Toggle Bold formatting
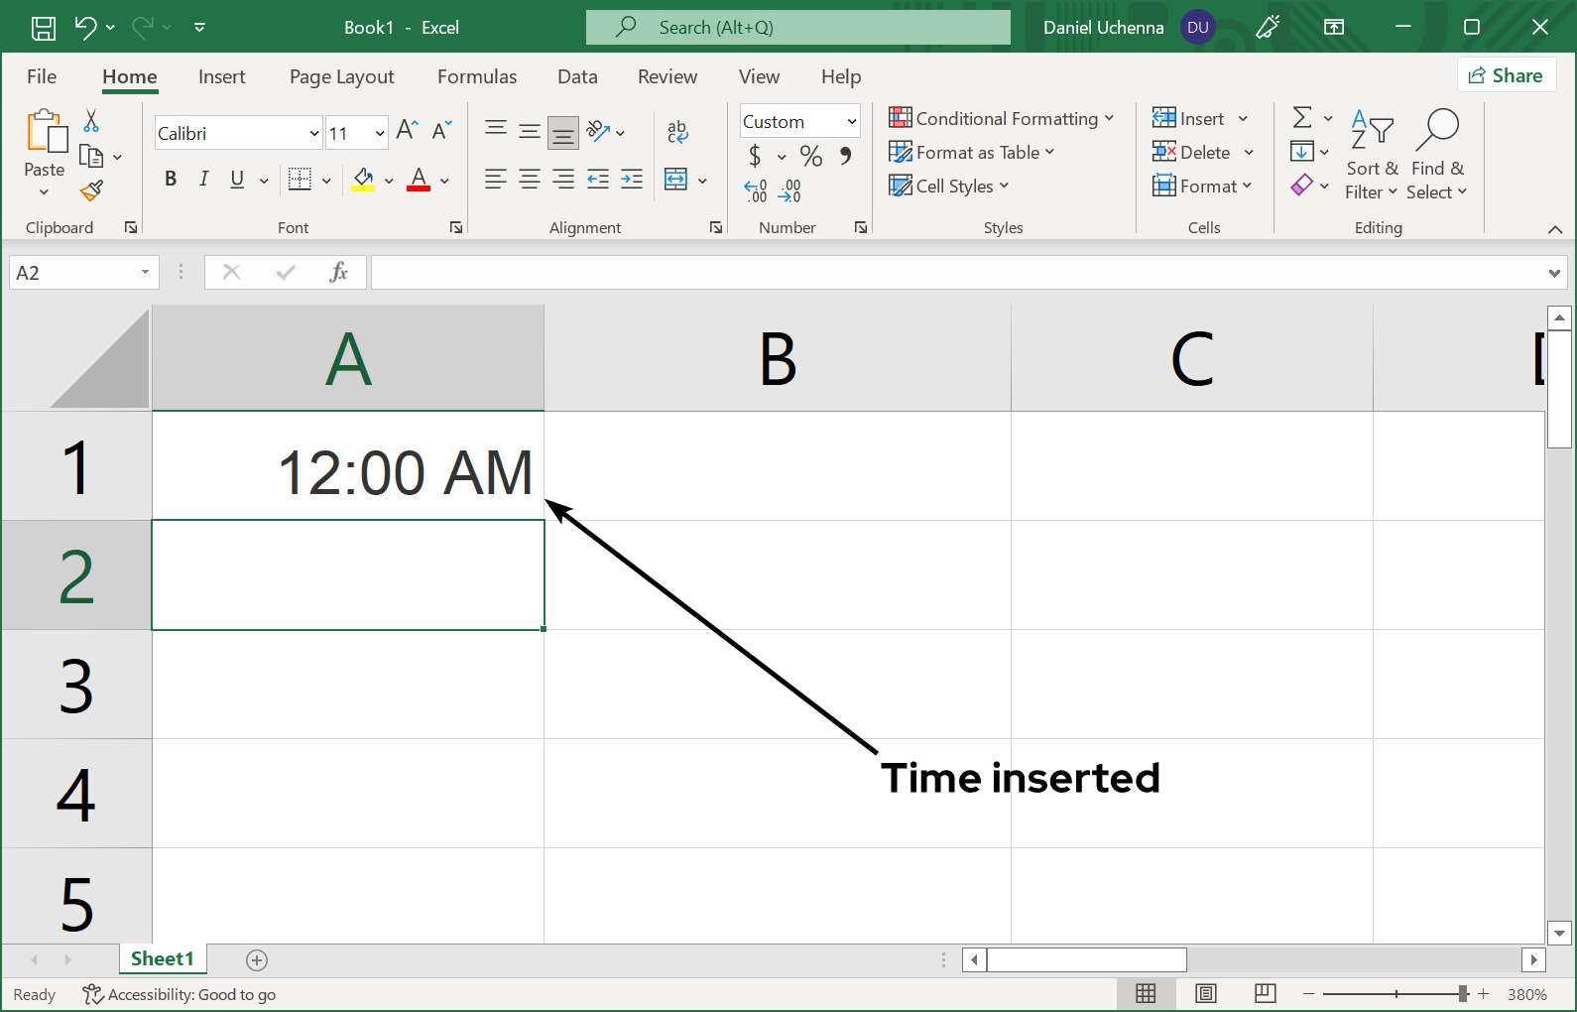 click(x=171, y=179)
